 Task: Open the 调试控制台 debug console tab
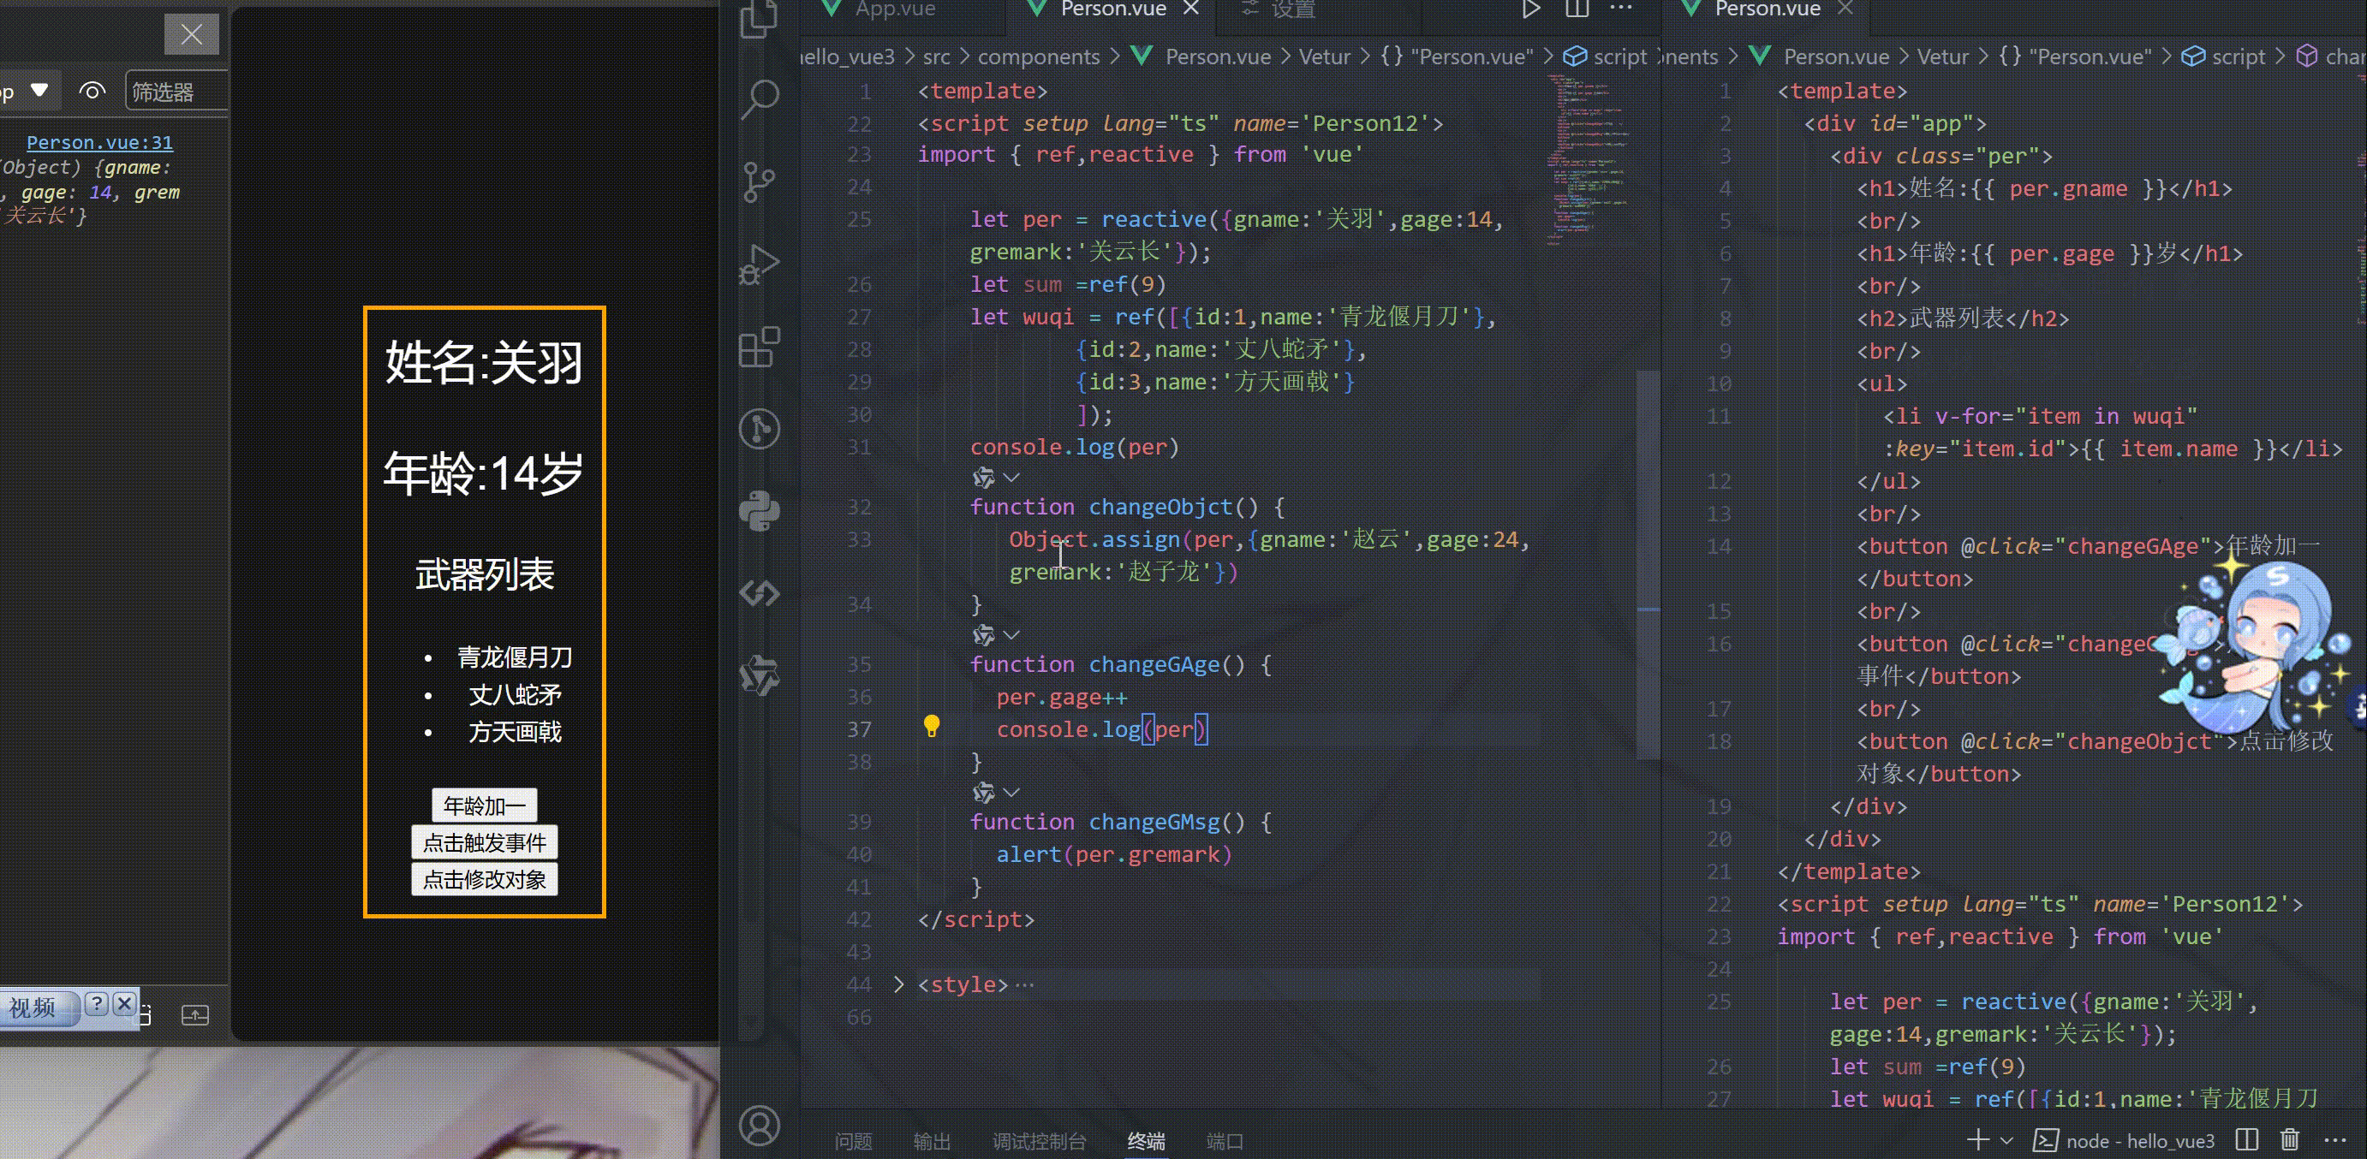point(1040,1141)
